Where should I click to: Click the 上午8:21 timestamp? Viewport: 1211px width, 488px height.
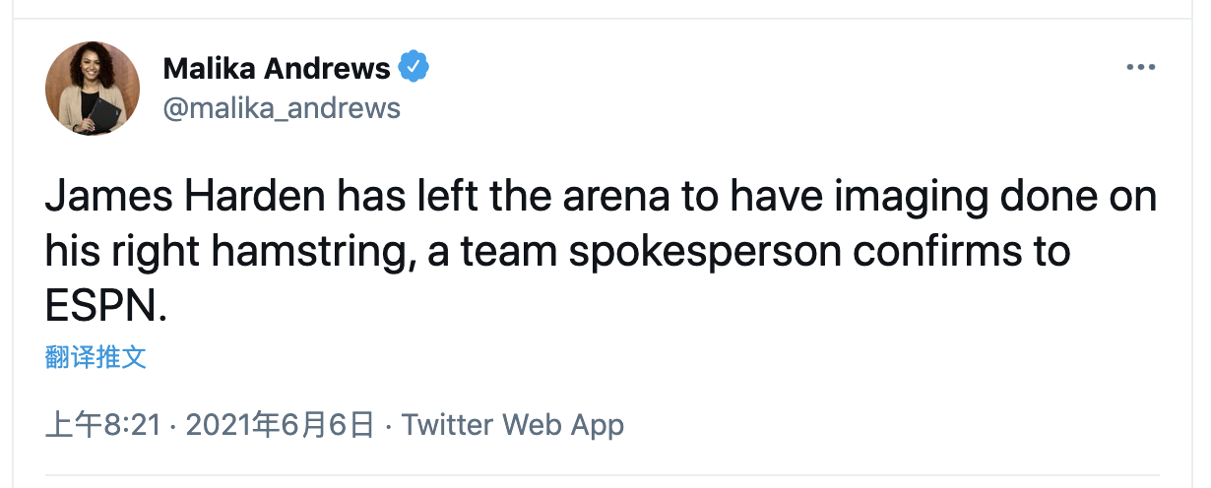point(102,425)
